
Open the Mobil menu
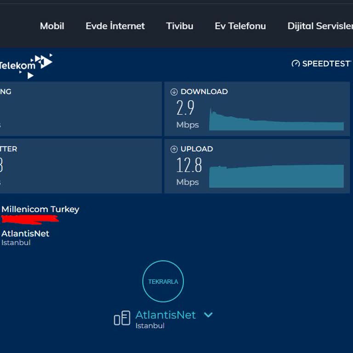(x=52, y=26)
